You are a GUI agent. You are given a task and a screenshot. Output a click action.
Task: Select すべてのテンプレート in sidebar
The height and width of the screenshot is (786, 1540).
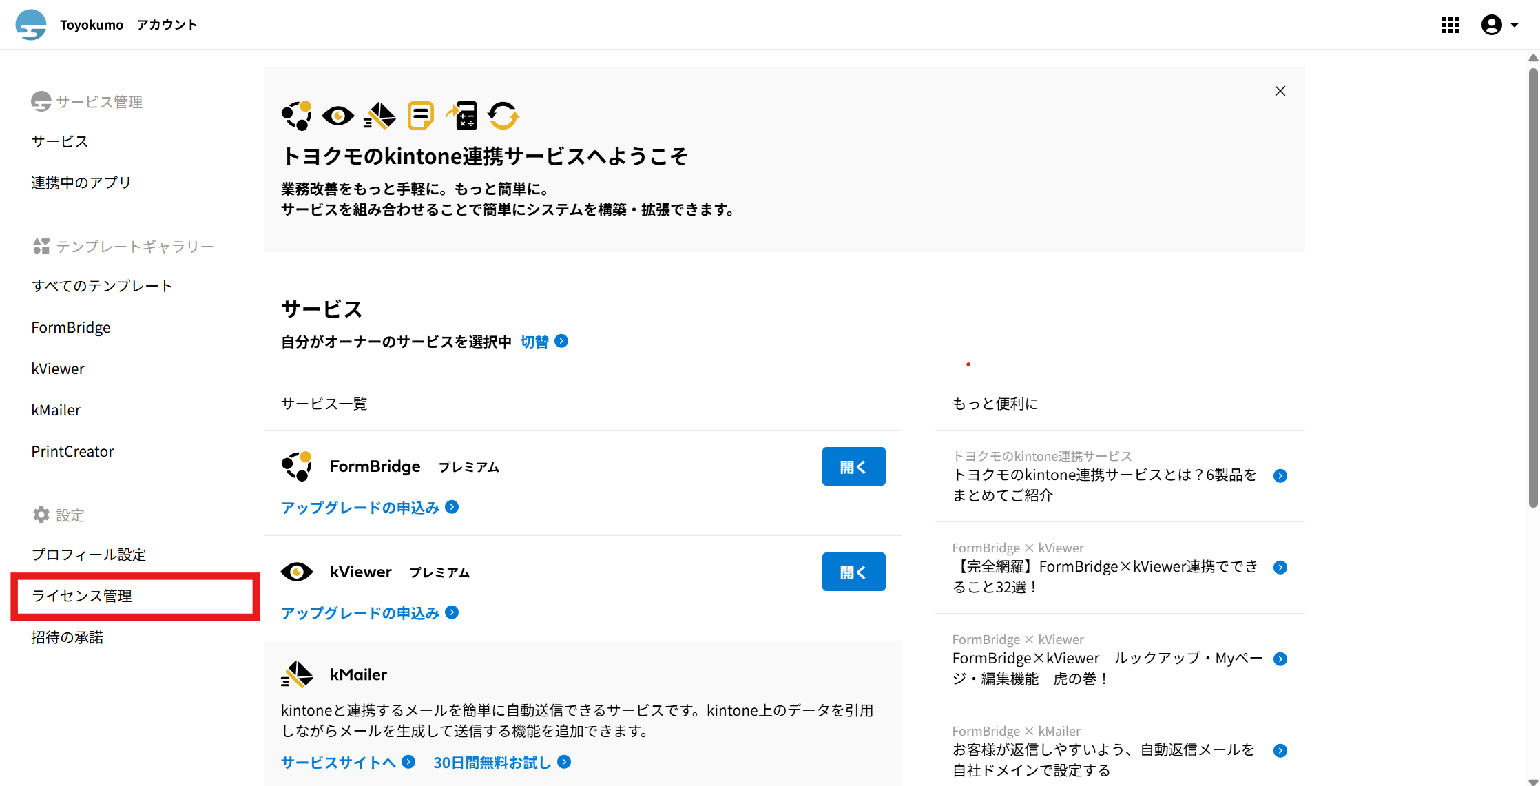coord(102,286)
